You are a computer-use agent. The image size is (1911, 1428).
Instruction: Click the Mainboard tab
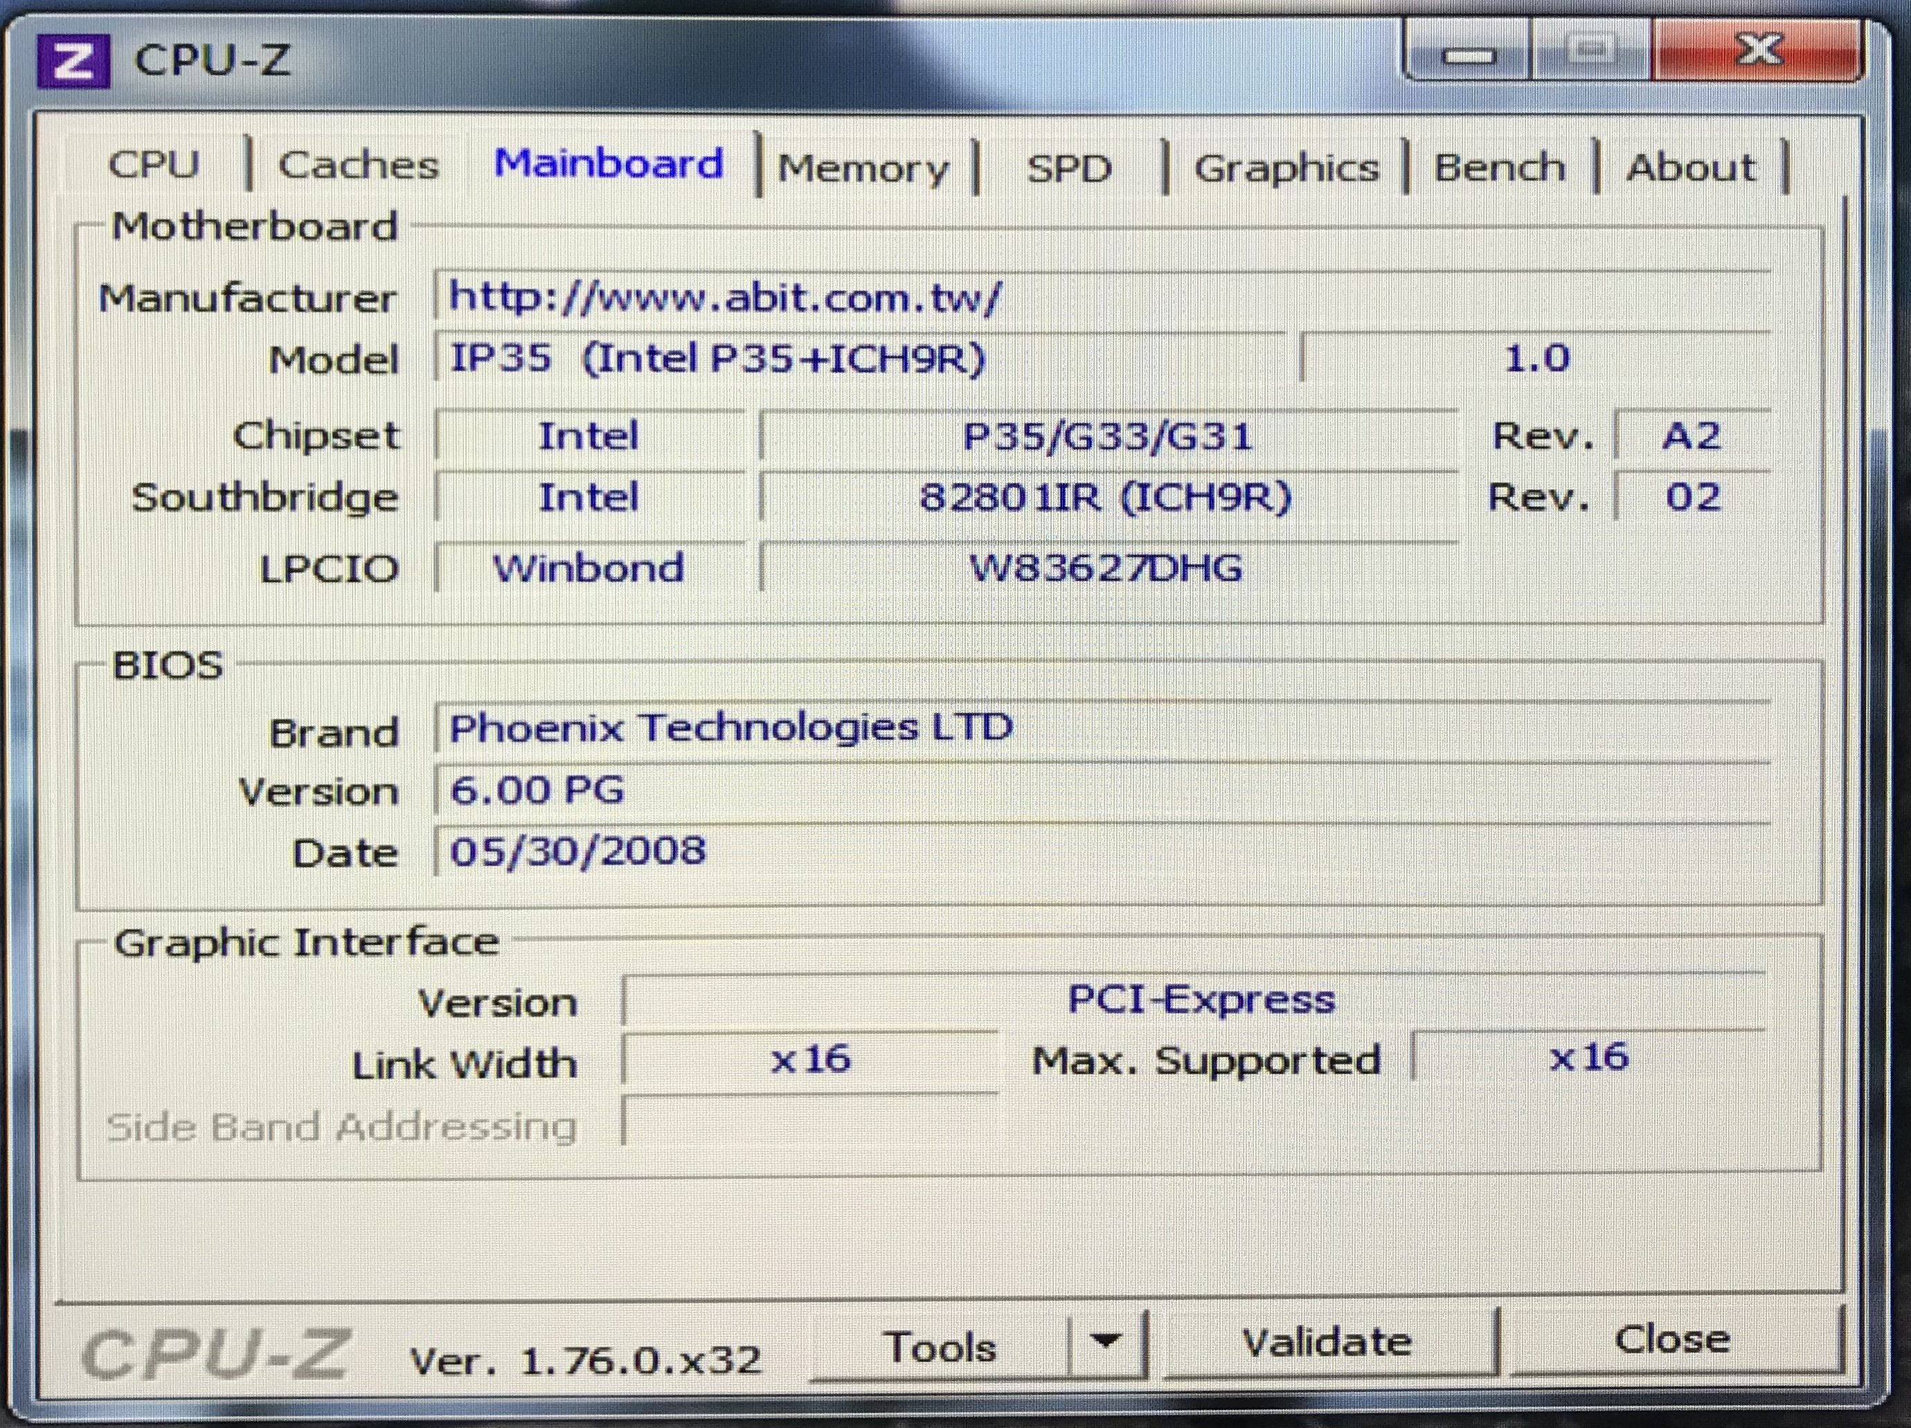608,164
